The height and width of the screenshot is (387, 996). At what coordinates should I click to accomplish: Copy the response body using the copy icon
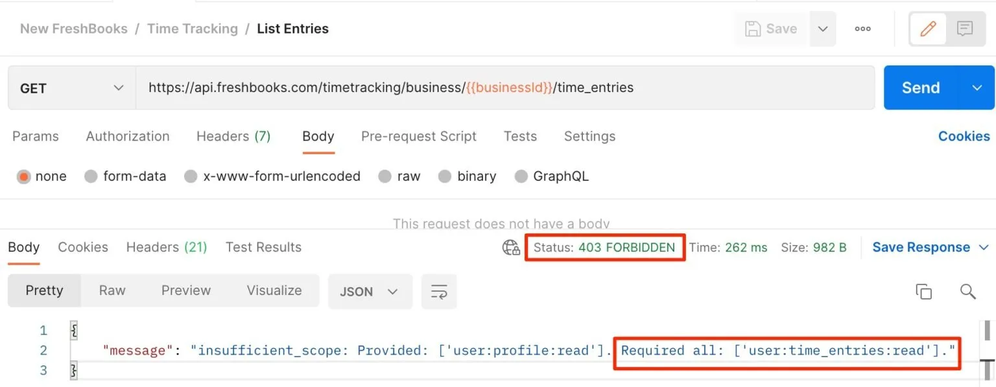point(923,291)
